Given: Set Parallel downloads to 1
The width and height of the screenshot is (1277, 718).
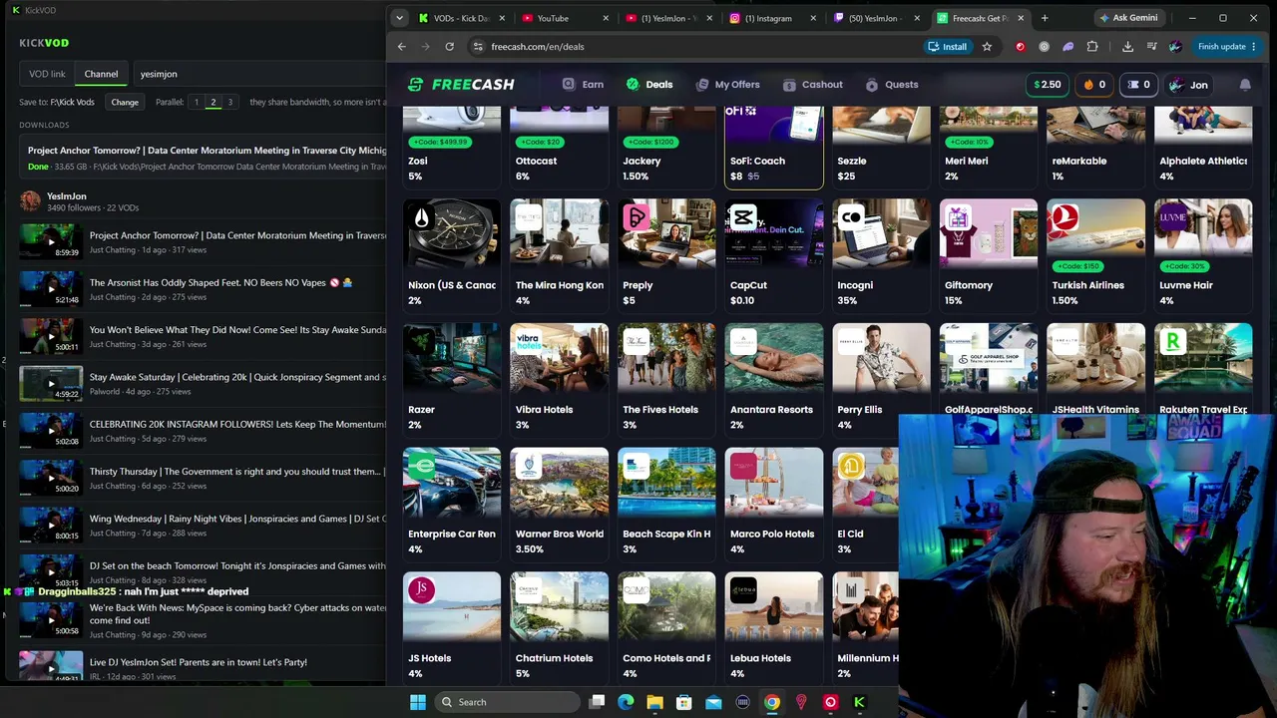Looking at the screenshot, I should point(196,102).
